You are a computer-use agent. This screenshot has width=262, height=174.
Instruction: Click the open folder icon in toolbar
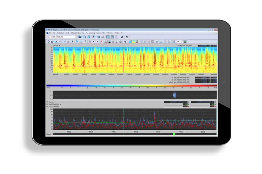tap(80, 37)
